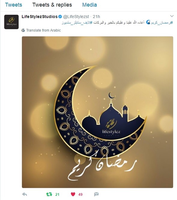
Task: Open the Tweets & replies tab
Action: coord(52,5)
